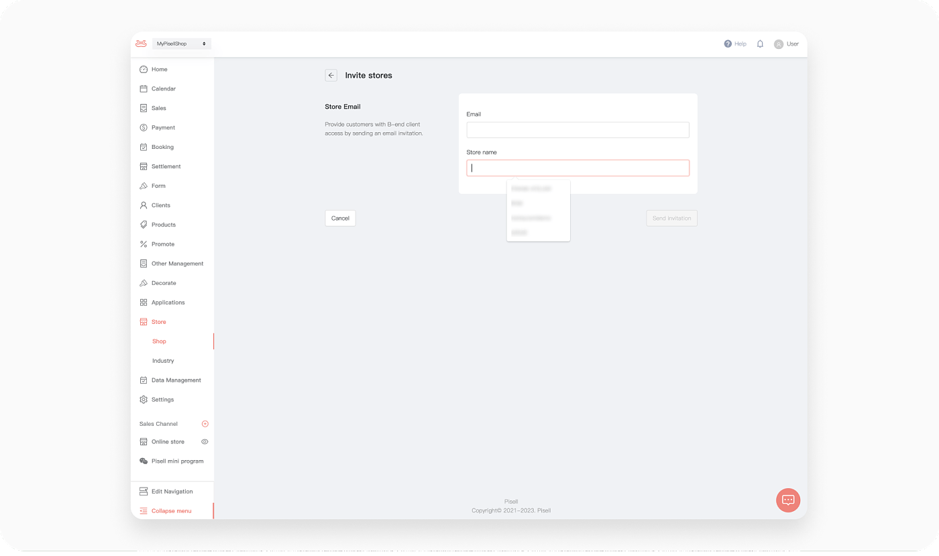
Task: Open Clients menu label
Action: point(161,205)
